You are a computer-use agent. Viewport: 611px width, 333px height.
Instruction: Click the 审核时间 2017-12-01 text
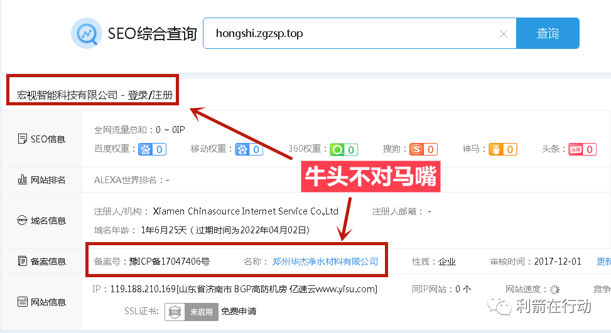536,262
